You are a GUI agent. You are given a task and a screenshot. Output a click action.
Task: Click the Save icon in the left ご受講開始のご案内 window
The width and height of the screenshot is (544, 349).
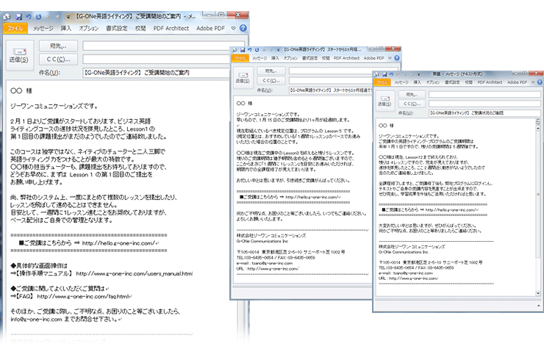[18, 16]
